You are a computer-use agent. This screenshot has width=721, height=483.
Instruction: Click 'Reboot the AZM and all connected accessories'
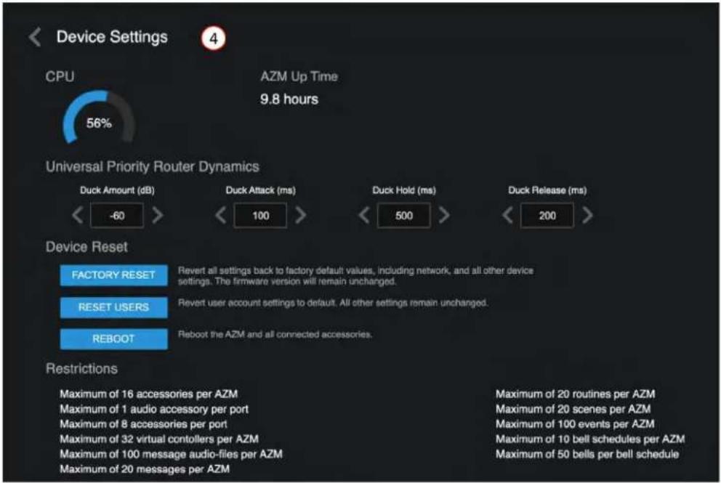click(275, 334)
